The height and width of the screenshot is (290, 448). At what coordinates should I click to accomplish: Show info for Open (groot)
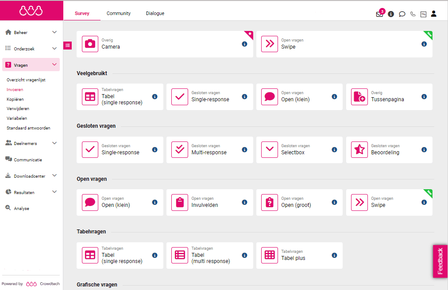[334, 202]
